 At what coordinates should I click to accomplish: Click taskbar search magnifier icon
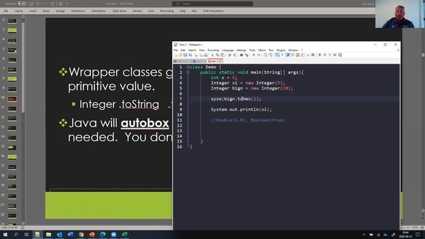pyautogui.click(x=16, y=234)
